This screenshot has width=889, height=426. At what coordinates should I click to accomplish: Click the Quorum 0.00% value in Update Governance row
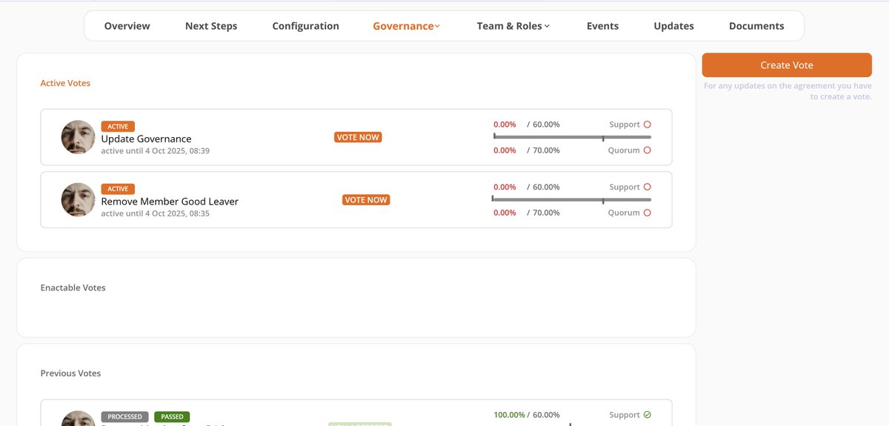click(505, 150)
